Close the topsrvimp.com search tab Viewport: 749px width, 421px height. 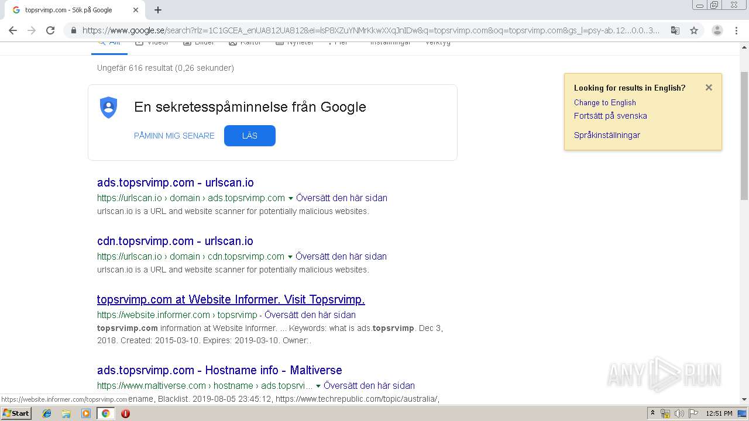point(136,10)
